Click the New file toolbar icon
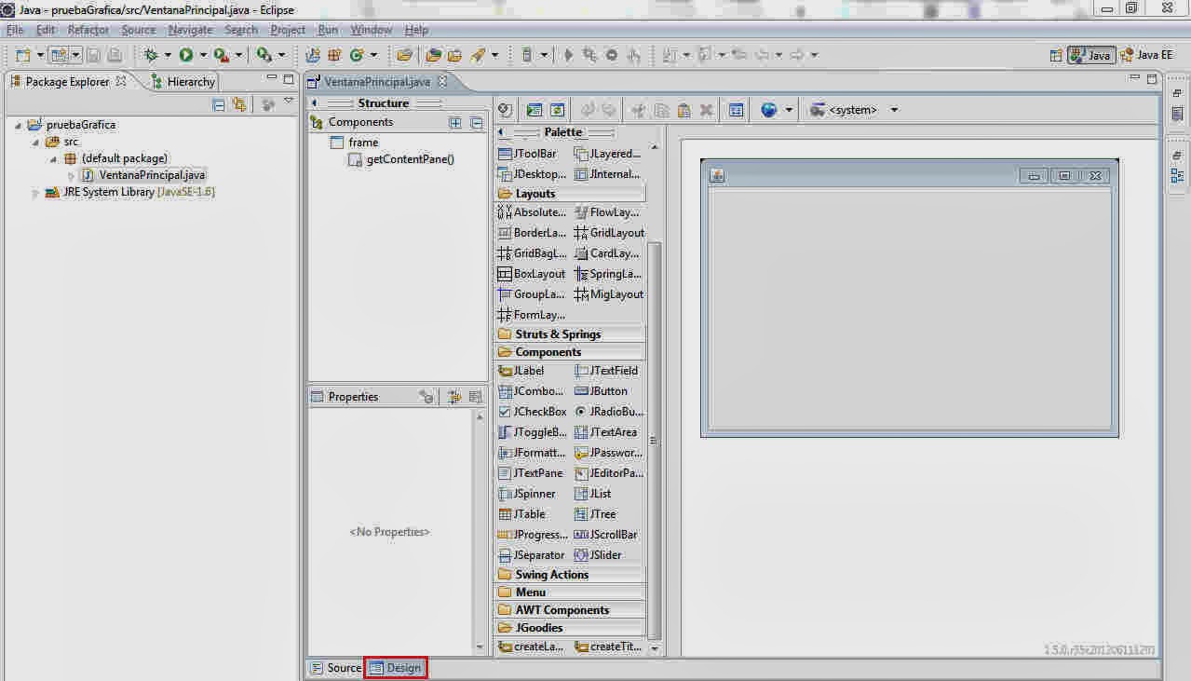Screen dimensions: 1191x681 click(x=22, y=55)
